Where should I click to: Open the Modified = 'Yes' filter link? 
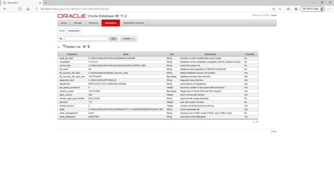click(73, 47)
